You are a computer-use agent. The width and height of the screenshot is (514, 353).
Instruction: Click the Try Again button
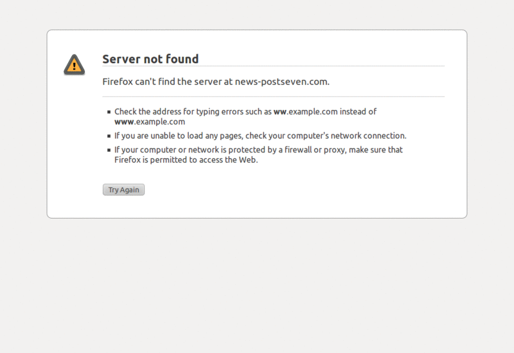123,190
